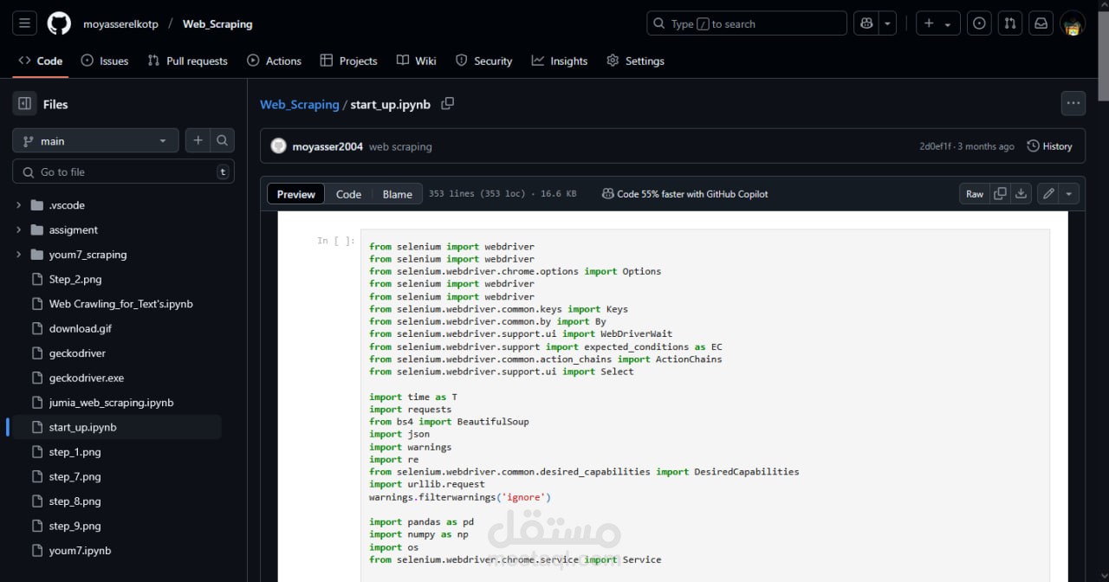Open the geckodriver file
The width and height of the screenshot is (1109, 582).
point(77,353)
